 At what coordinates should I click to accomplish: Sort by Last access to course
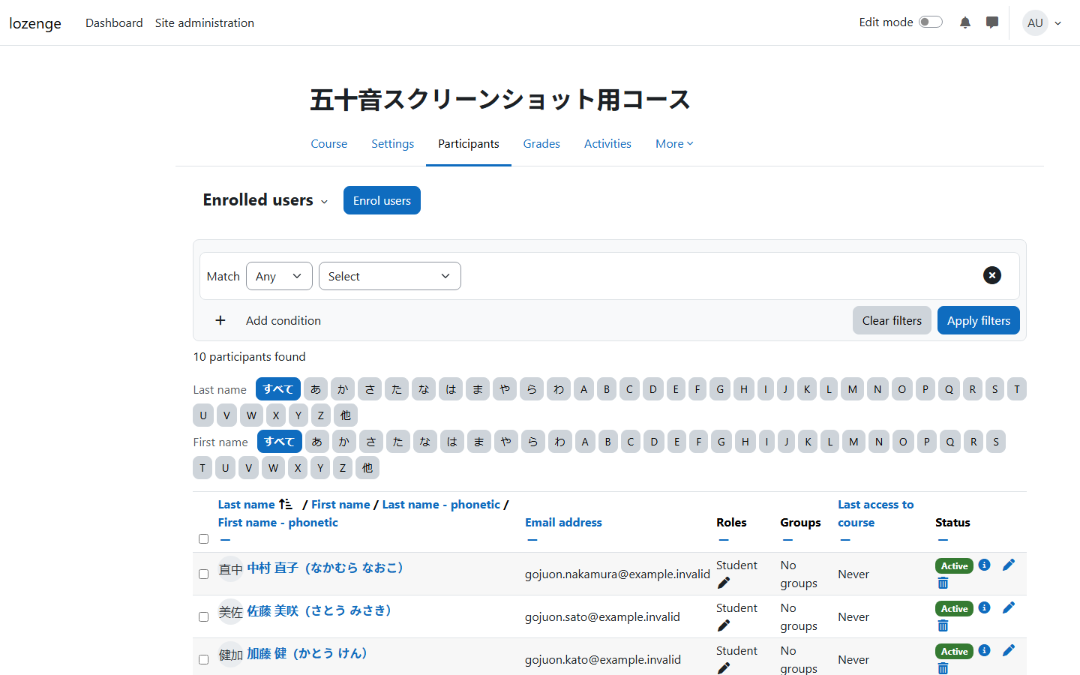pos(875,513)
